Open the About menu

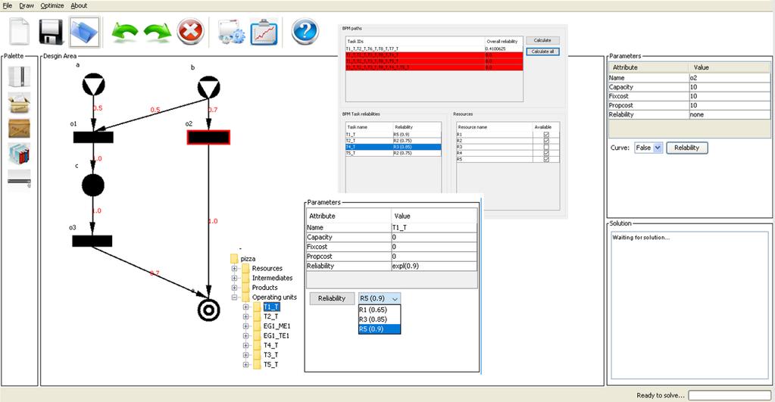(79, 5)
